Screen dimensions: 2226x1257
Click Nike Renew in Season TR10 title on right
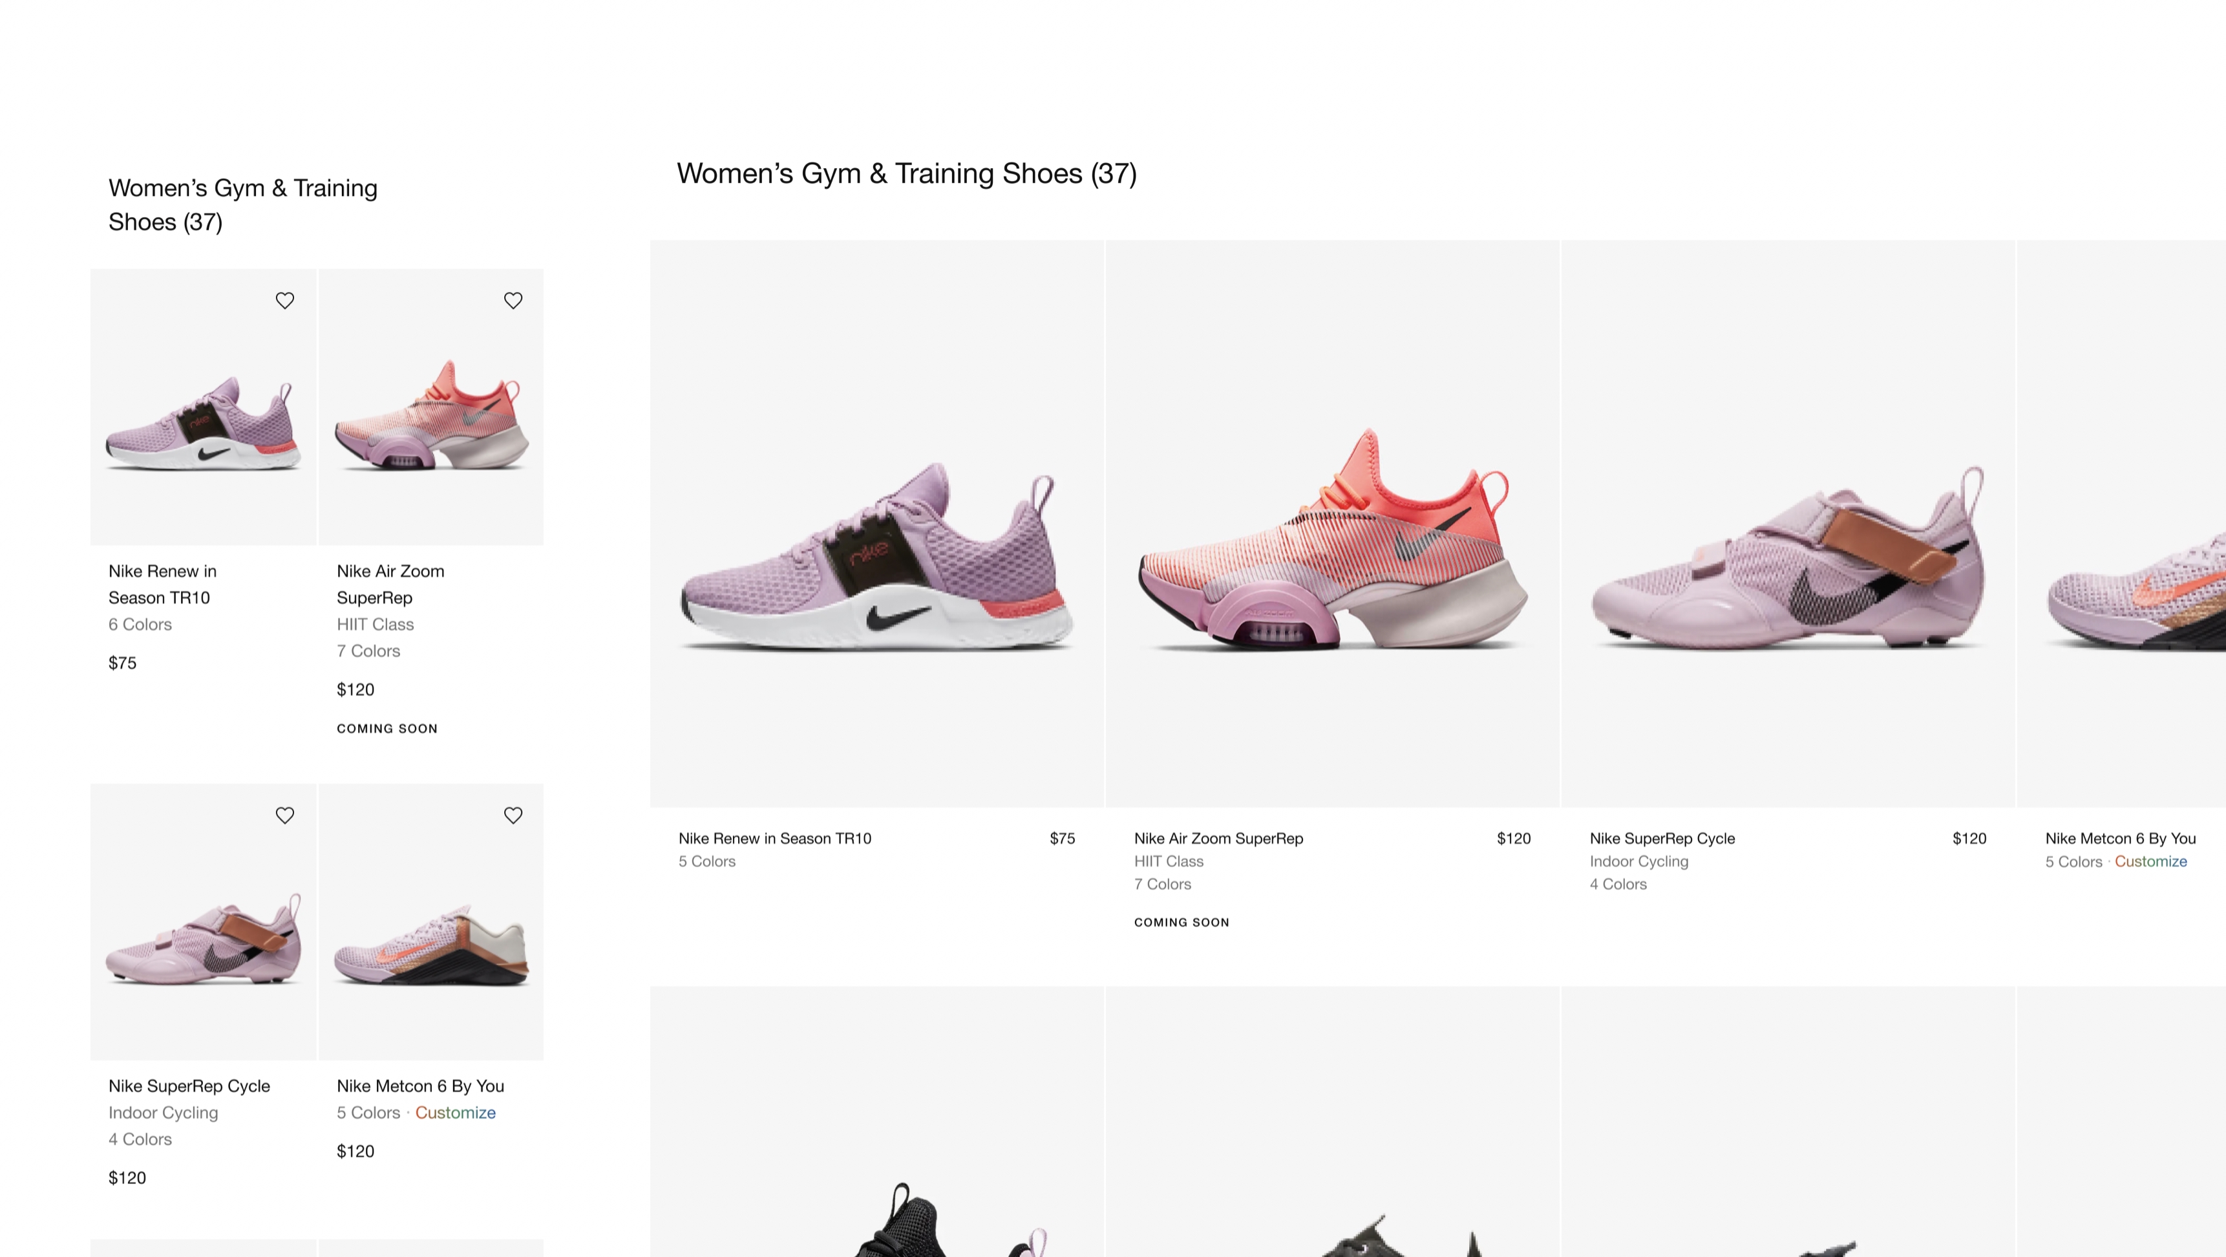[x=774, y=838]
